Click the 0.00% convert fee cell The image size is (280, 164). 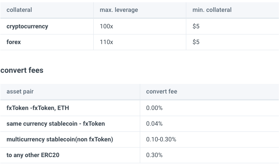[x=154, y=108]
